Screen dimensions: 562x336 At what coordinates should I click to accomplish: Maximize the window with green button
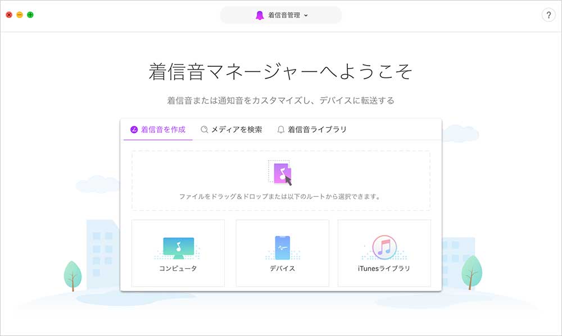30,15
